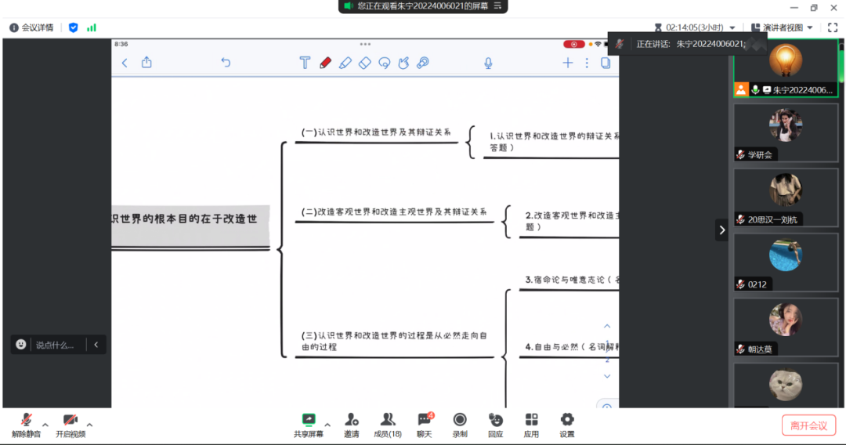
Task: Click the blue security shield icon
Action: coord(74,27)
